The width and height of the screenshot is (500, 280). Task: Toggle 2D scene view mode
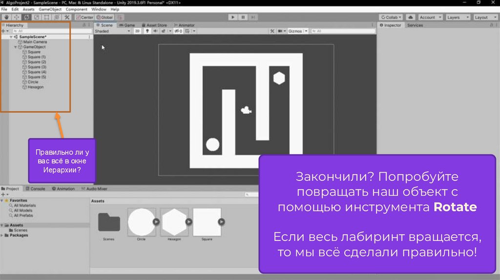click(137, 31)
